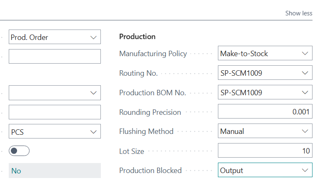This screenshot has height=183, width=325.
Task: Click the Routing No. field label
Action: pos(138,73)
